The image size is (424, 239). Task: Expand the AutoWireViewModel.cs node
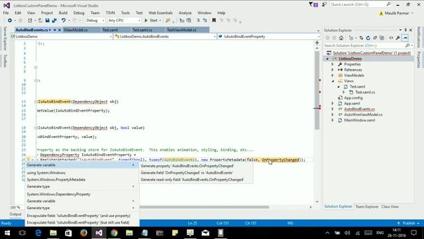pyautogui.click(x=333, y=115)
